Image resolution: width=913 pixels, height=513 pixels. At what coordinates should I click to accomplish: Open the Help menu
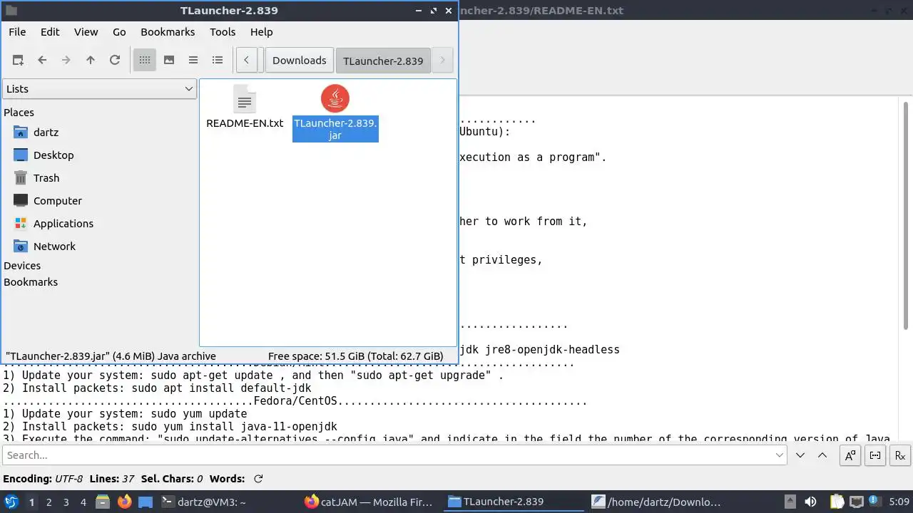[262, 32]
